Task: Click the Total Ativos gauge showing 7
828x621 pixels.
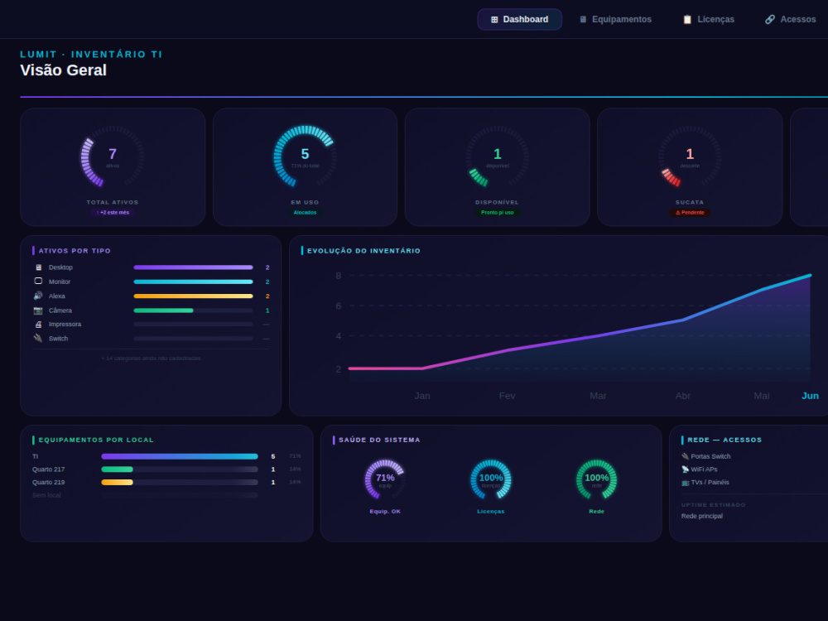Action: point(113,156)
